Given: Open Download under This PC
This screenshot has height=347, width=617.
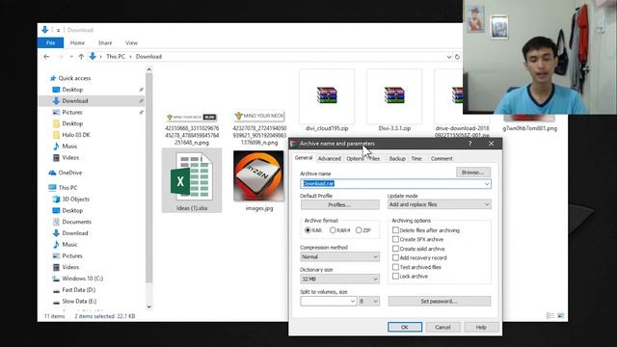Looking at the screenshot, I should pyautogui.click(x=75, y=233).
